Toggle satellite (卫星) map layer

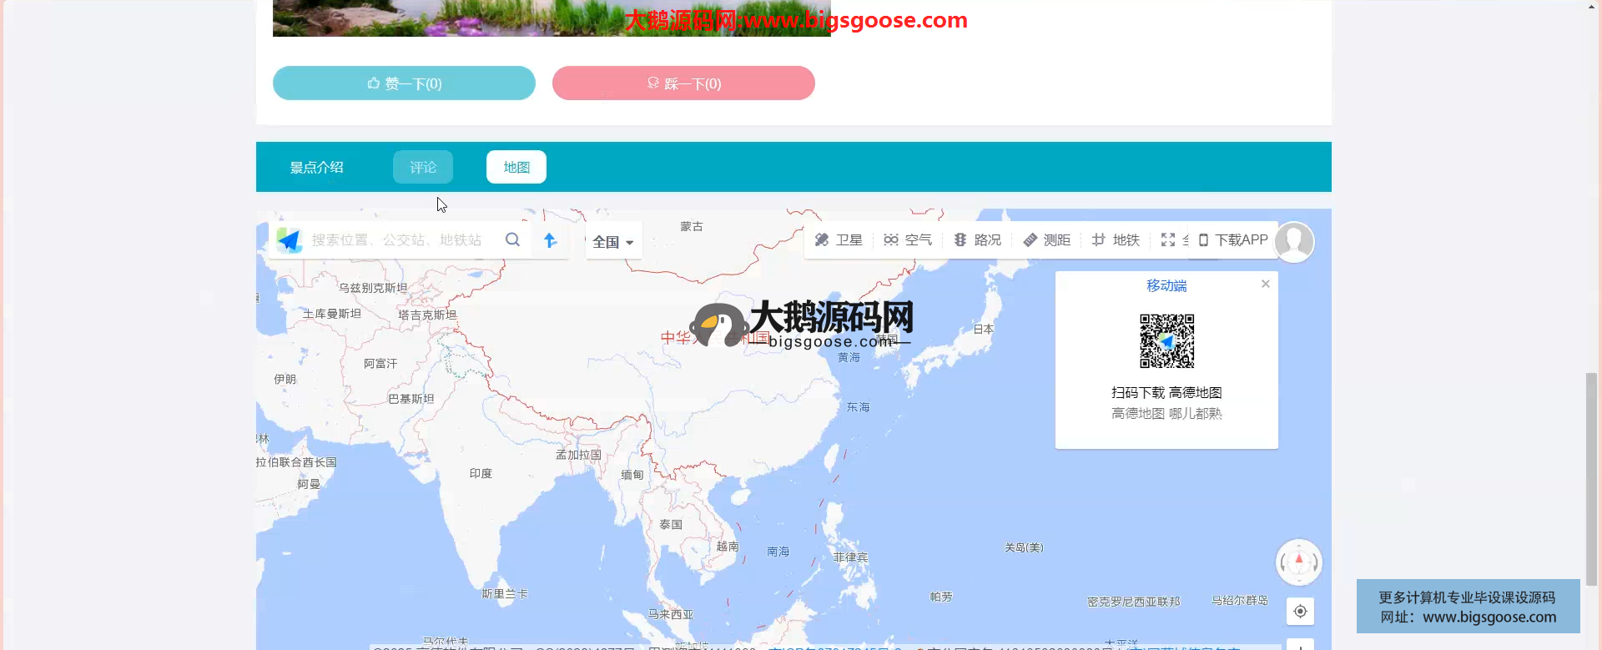839,240
